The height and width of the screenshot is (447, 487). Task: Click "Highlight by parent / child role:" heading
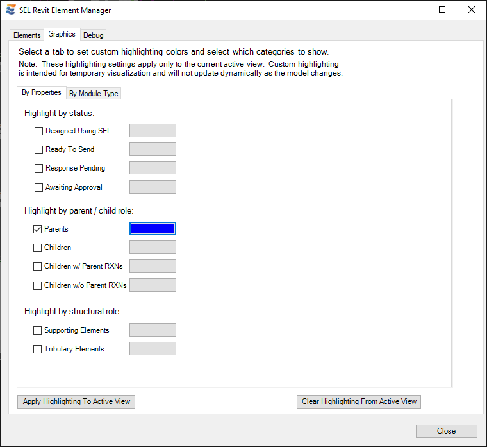point(79,211)
